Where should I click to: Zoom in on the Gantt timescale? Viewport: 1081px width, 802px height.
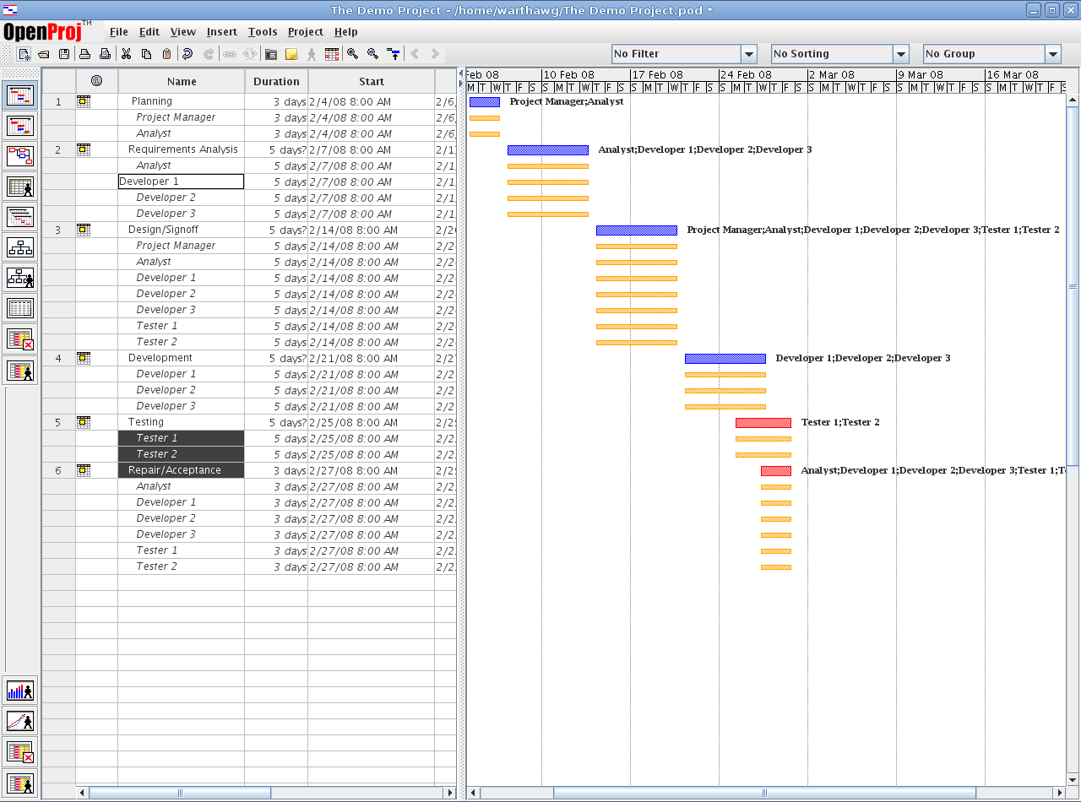351,53
